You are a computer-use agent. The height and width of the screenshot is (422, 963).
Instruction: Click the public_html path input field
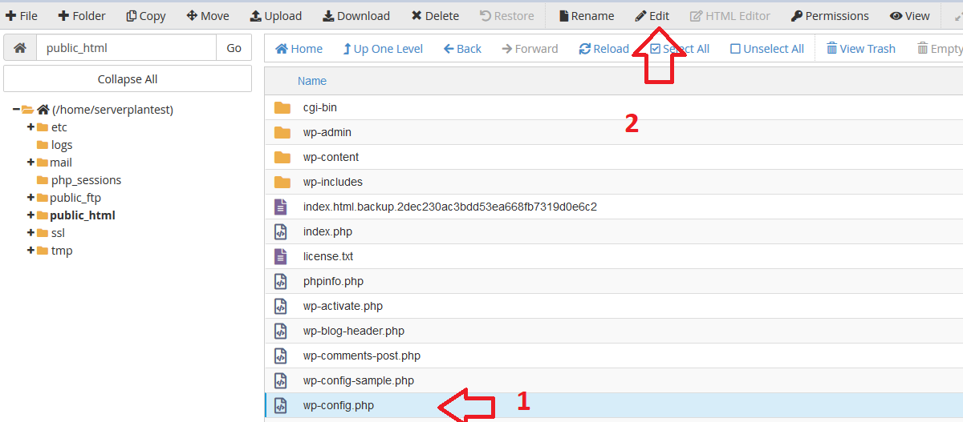pos(126,48)
